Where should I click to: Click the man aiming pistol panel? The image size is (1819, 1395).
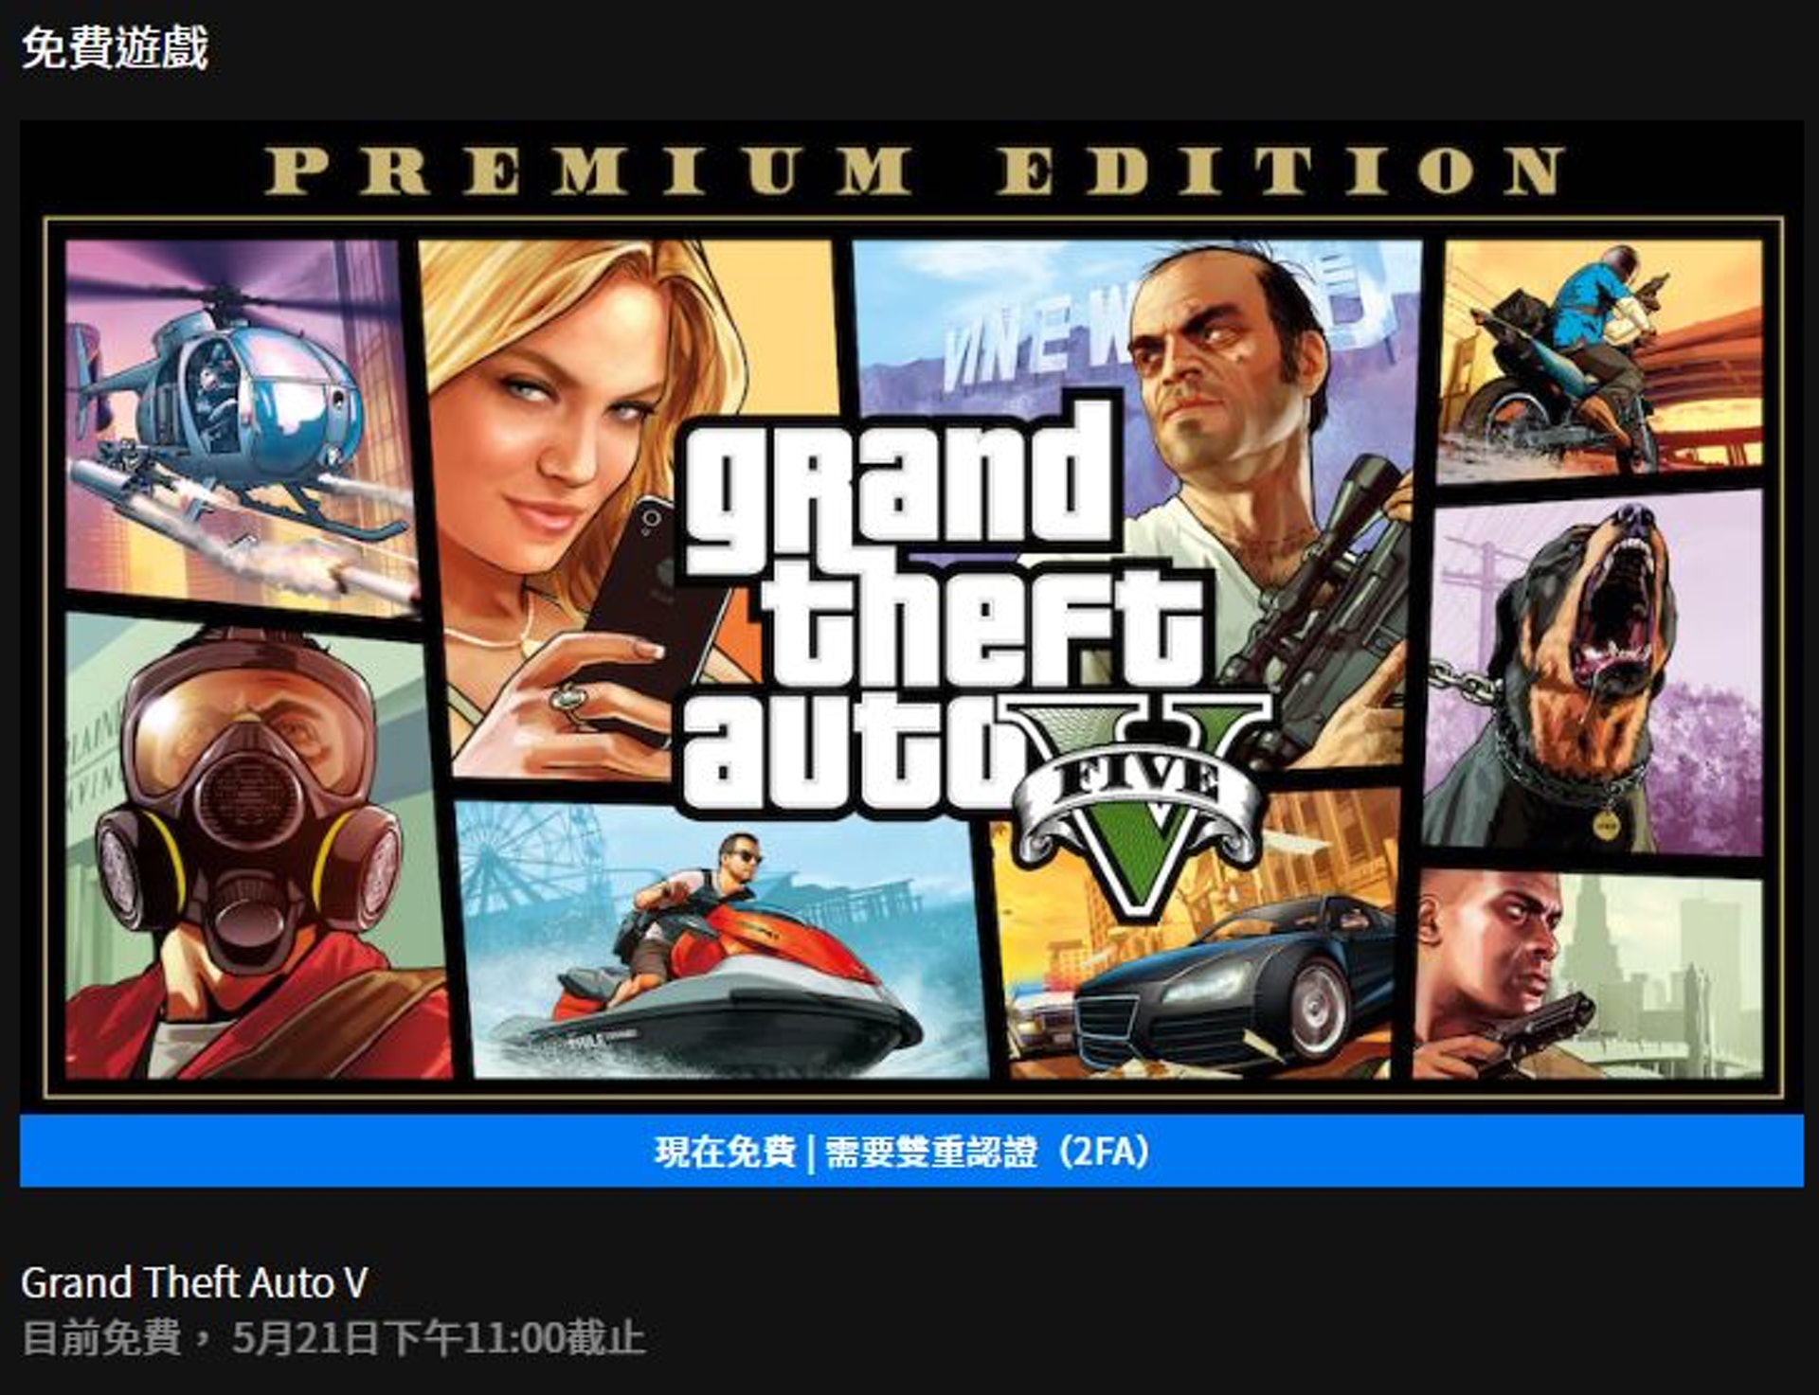point(1587,975)
